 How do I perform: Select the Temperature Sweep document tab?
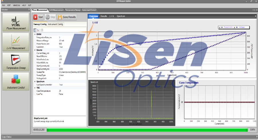click(x=73, y=10)
